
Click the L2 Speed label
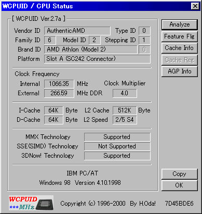coord(96,120)
